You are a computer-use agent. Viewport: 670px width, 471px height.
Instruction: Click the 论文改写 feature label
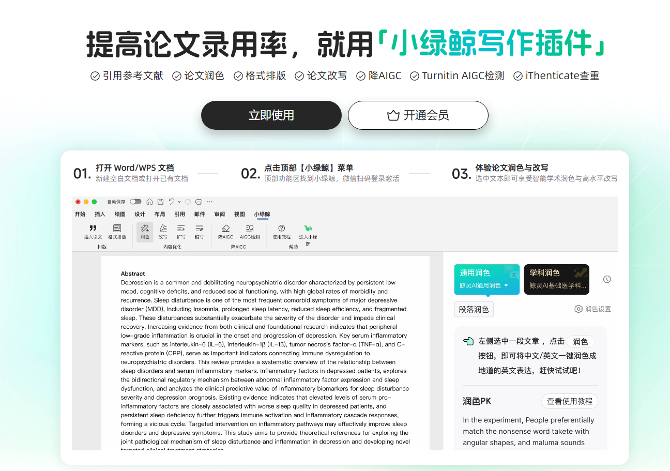click(327, 76)
